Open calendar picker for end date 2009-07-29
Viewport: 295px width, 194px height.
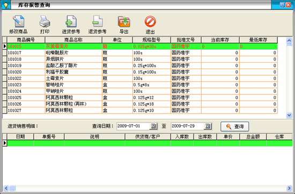pos(208,126)
